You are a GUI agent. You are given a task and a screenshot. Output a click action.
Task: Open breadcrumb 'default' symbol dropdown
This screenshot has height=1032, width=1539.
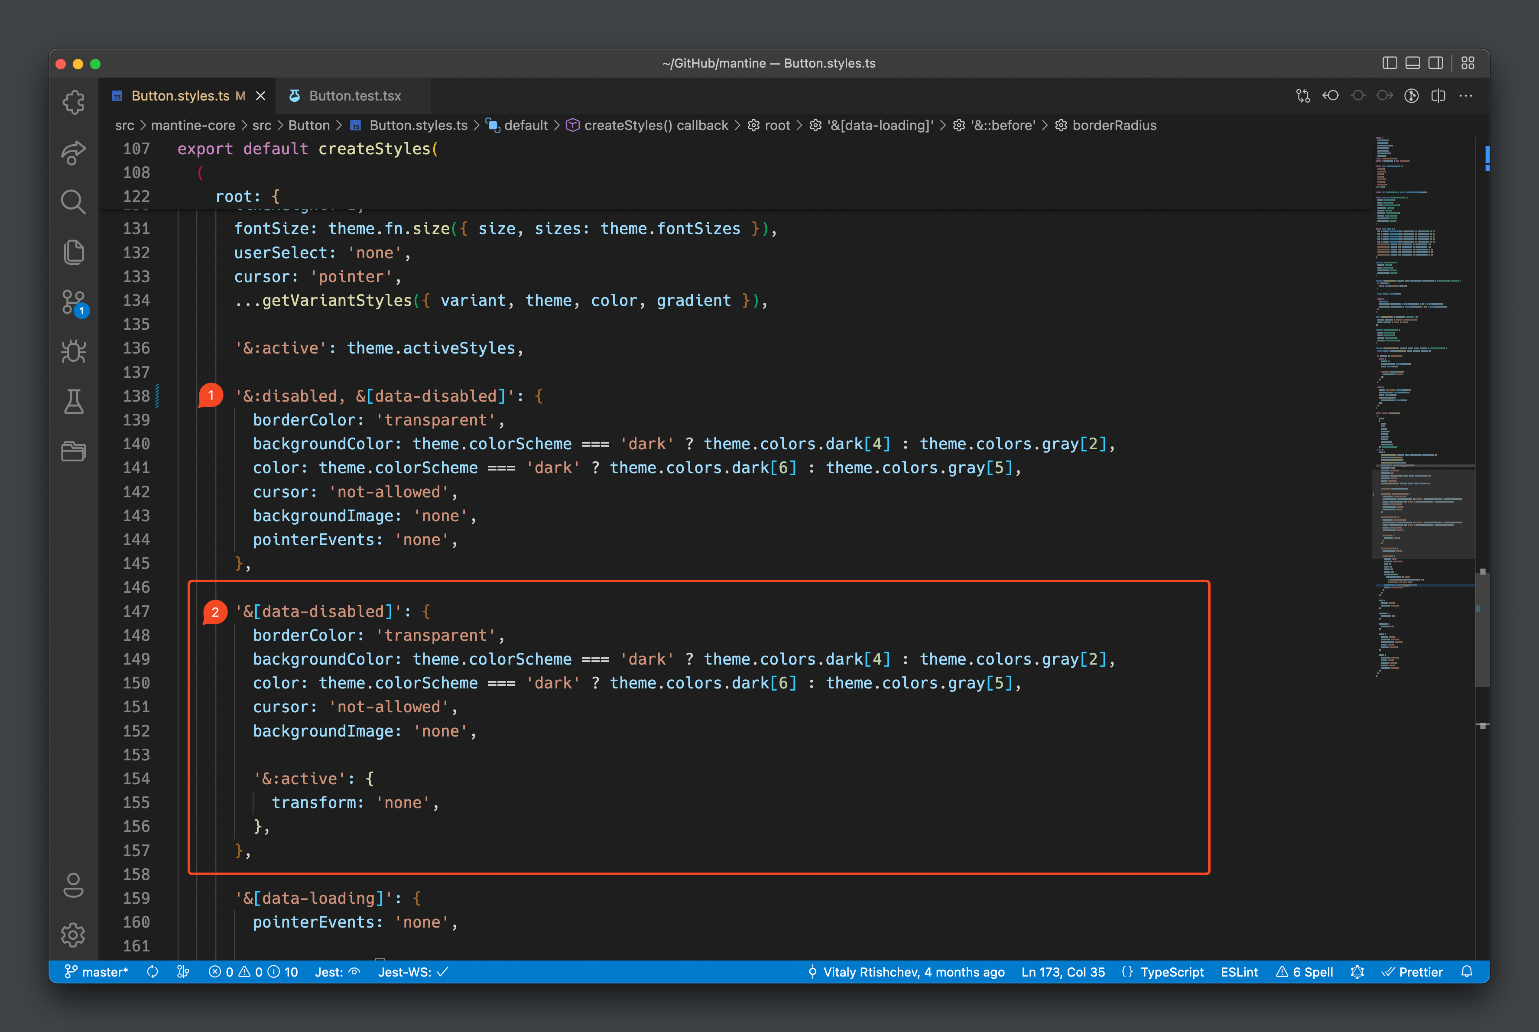point(517,125)
